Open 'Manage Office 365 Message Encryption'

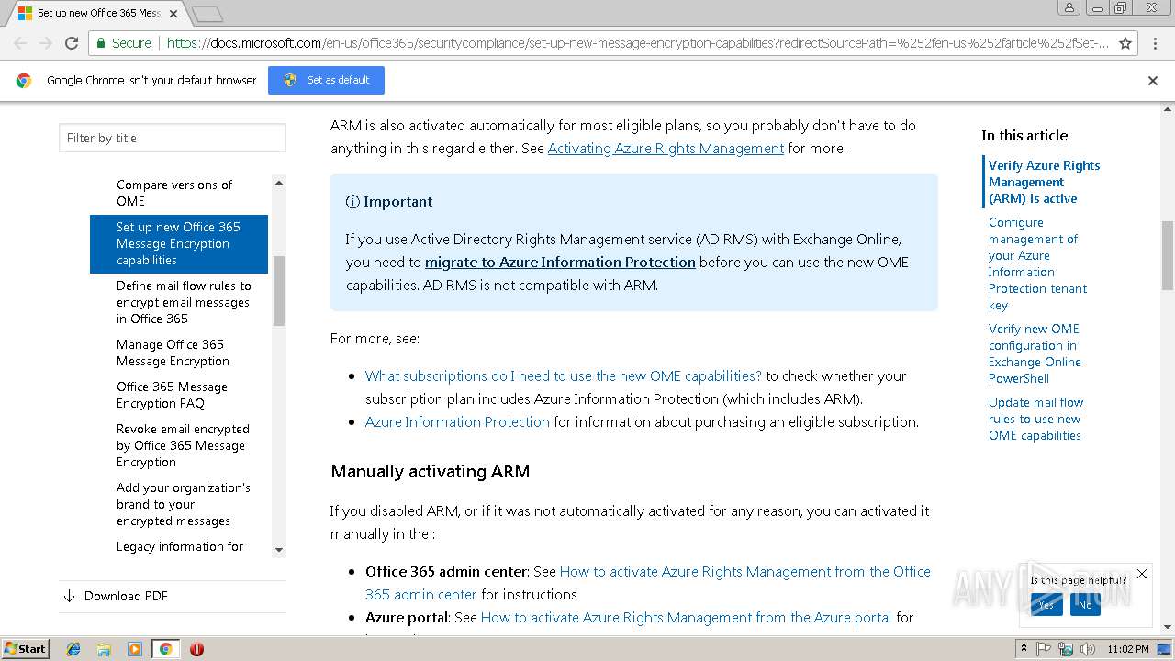[173, 353]
